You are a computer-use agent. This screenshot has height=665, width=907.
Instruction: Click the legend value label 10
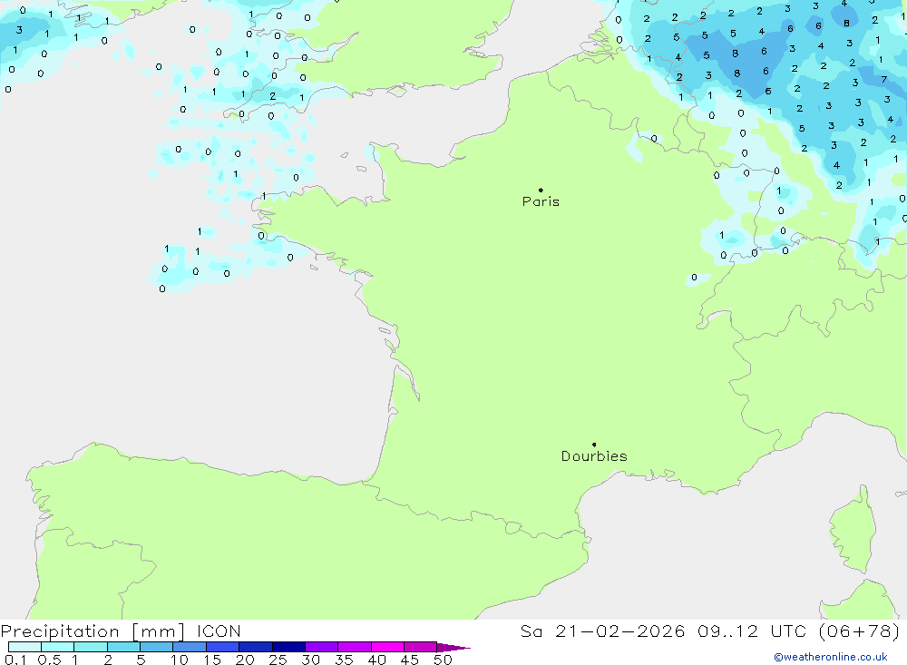pyautogui.click(x=180, y=660)
